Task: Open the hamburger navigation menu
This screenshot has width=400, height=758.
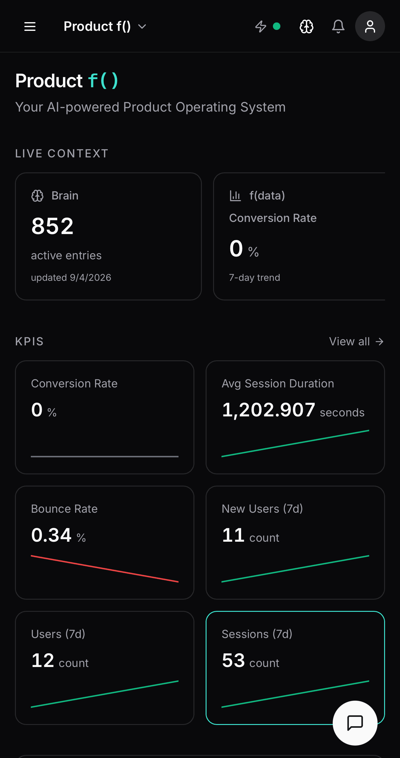Action: (x=30, y=26)
